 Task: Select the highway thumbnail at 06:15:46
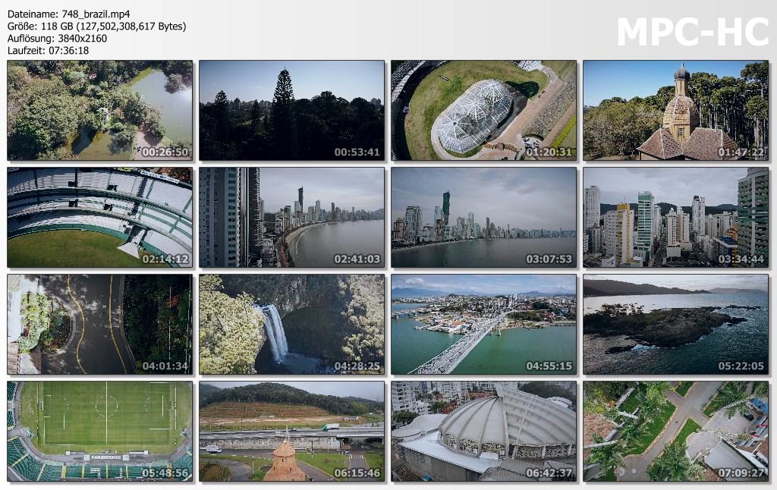coord(292,431)
